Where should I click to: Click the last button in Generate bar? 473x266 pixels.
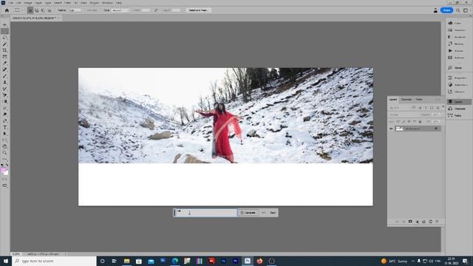pos(273,213)
